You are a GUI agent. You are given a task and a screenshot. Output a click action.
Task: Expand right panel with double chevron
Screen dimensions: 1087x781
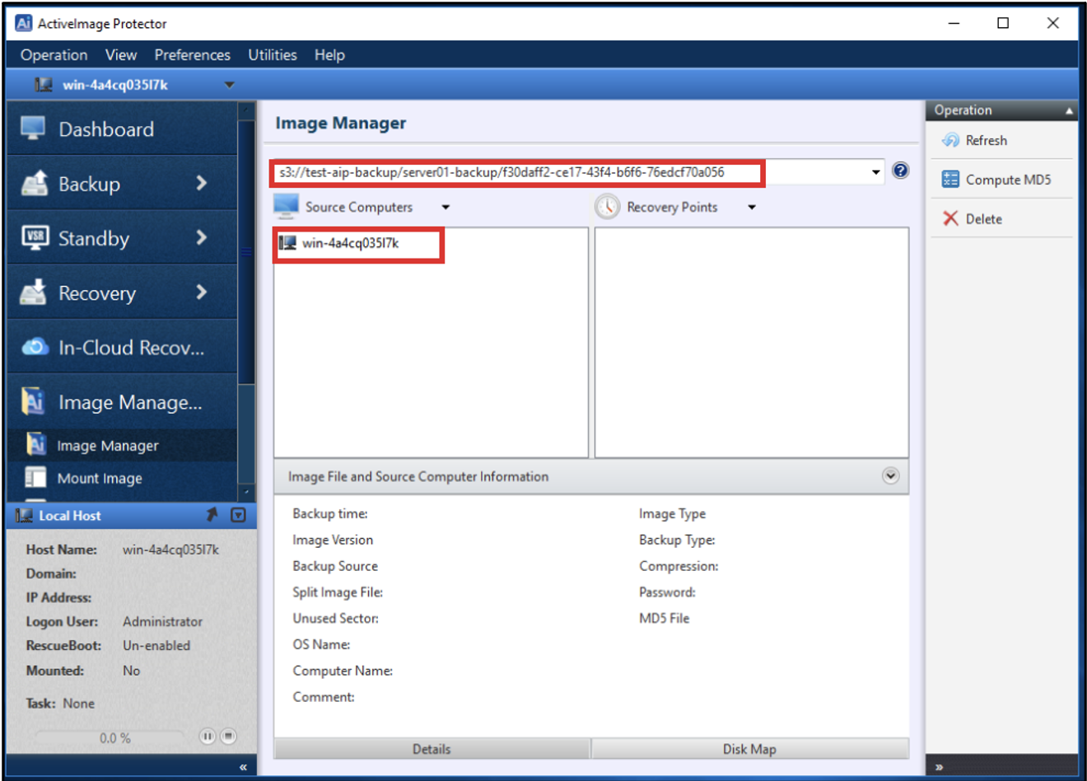coord(939,767)
